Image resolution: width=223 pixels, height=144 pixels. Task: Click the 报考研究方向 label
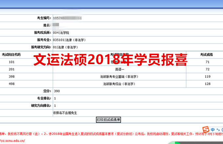tap(41, 47)
